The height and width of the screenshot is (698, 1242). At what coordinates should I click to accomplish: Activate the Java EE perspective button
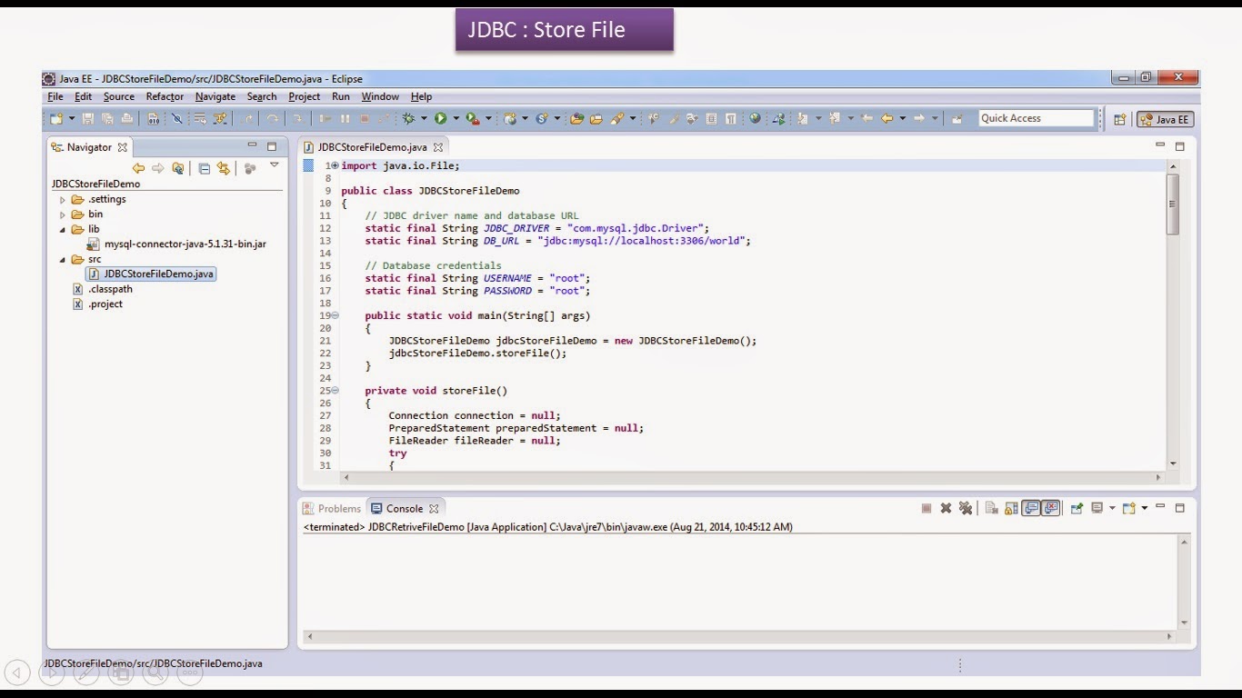[x=1165, y=119]
